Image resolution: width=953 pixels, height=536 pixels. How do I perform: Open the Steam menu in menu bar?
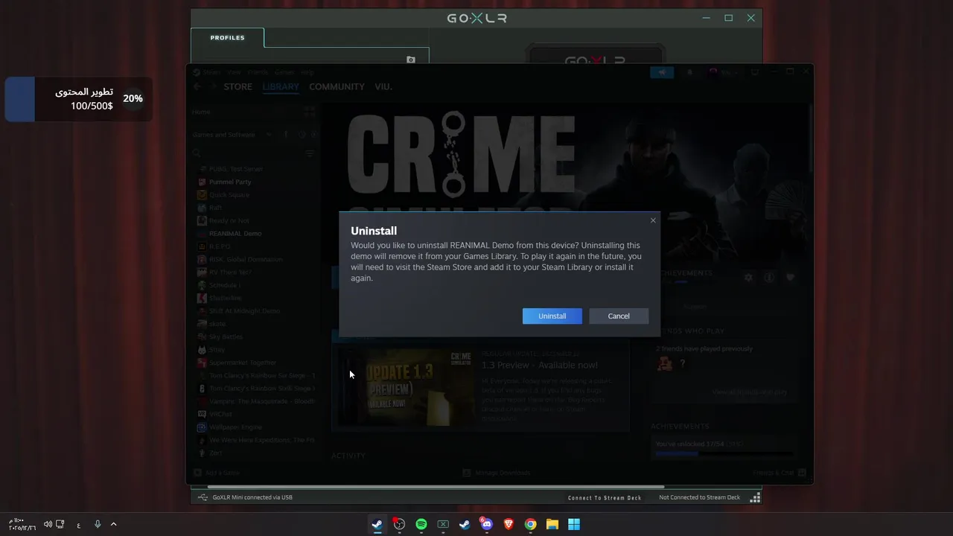tap(211, 72)
